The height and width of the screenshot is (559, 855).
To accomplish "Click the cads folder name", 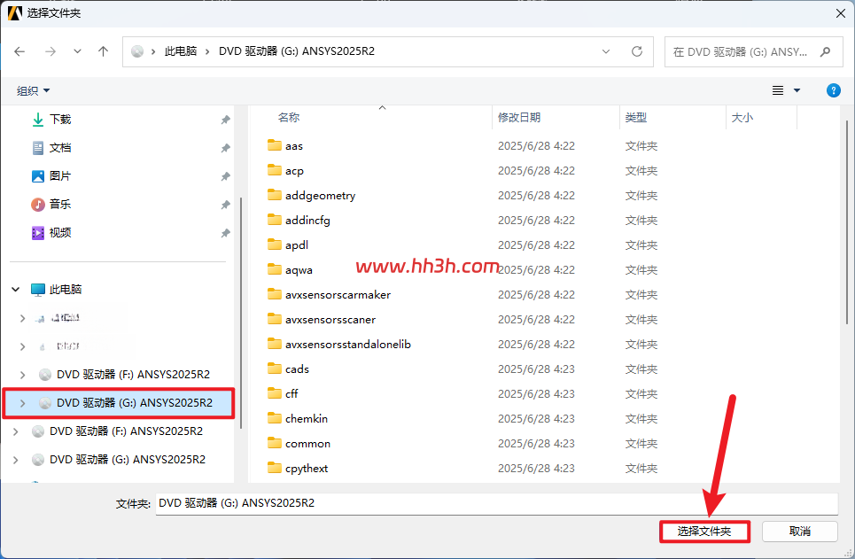I will (297, 369).
